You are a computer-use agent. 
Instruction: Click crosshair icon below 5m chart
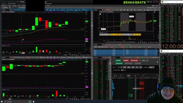[72, 55]
